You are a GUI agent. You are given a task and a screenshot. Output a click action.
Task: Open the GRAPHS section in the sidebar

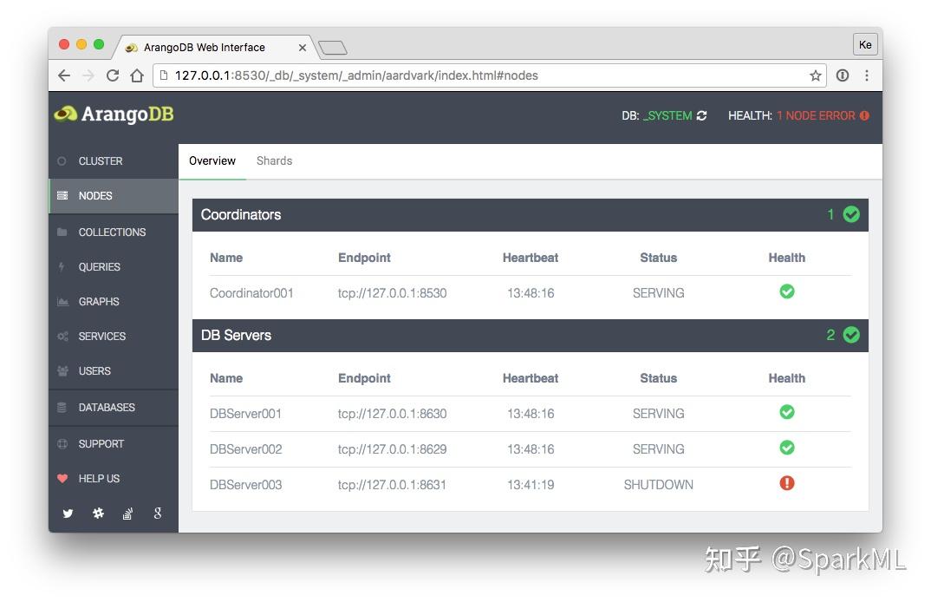click(x=99, y=301)
